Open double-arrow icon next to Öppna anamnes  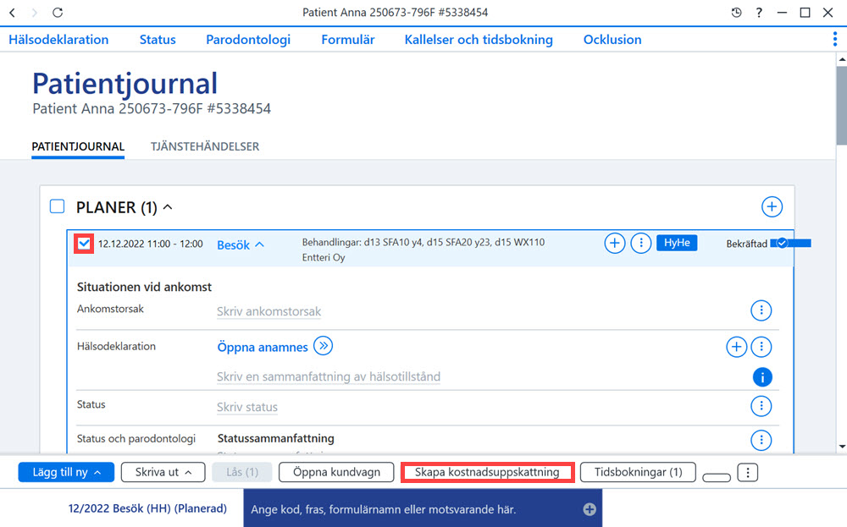[x=323, y=346]
